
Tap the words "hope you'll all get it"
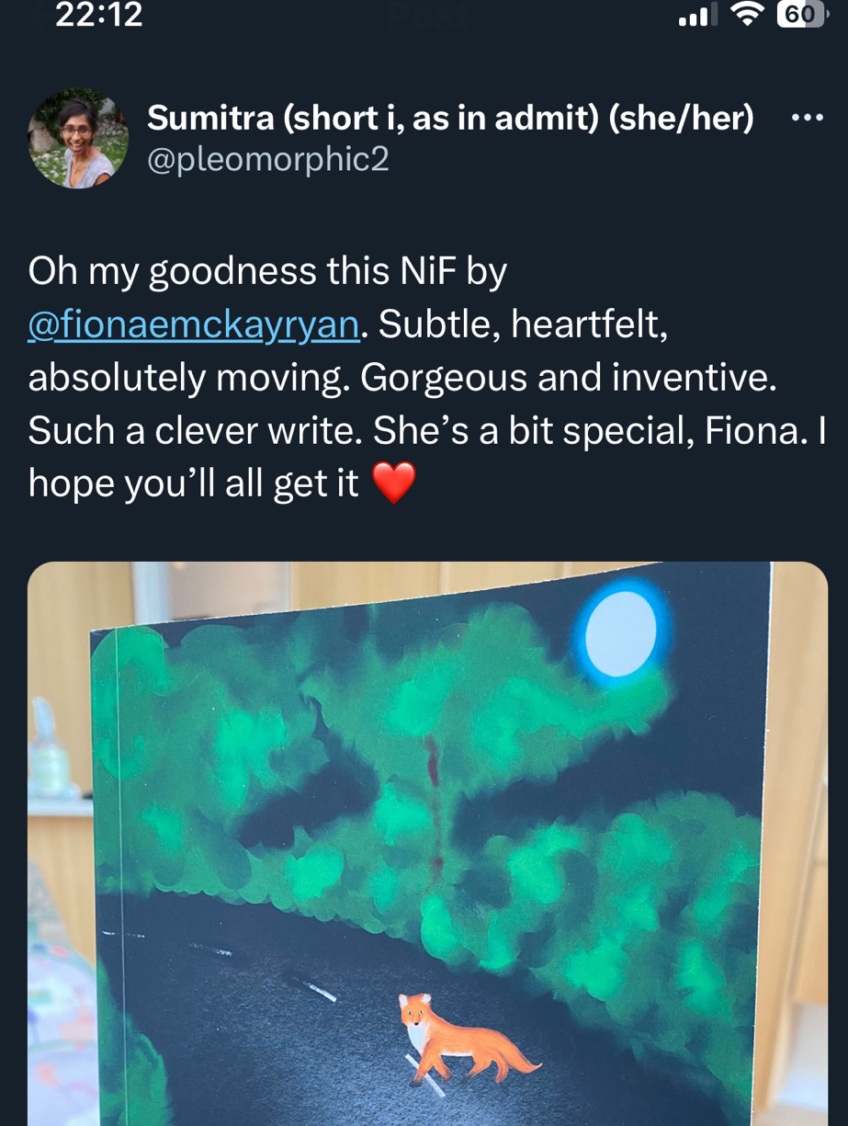coord(193,483)
